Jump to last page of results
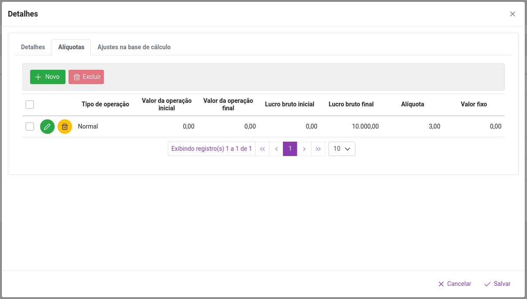The image size is (527, 299). click(x=318, y=149)
